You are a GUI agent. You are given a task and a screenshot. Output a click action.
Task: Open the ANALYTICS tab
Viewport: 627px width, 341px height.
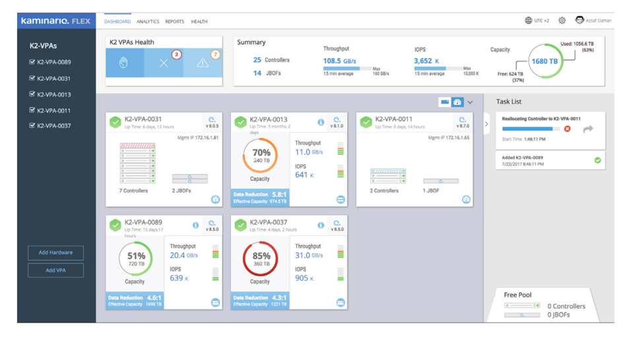tap(148, 22)
